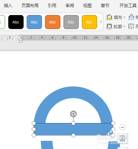Image resolution: width=138 pixels, height=149 pixels.
Task: Click the left indent box on the ruler
Action: pos(21,41)
